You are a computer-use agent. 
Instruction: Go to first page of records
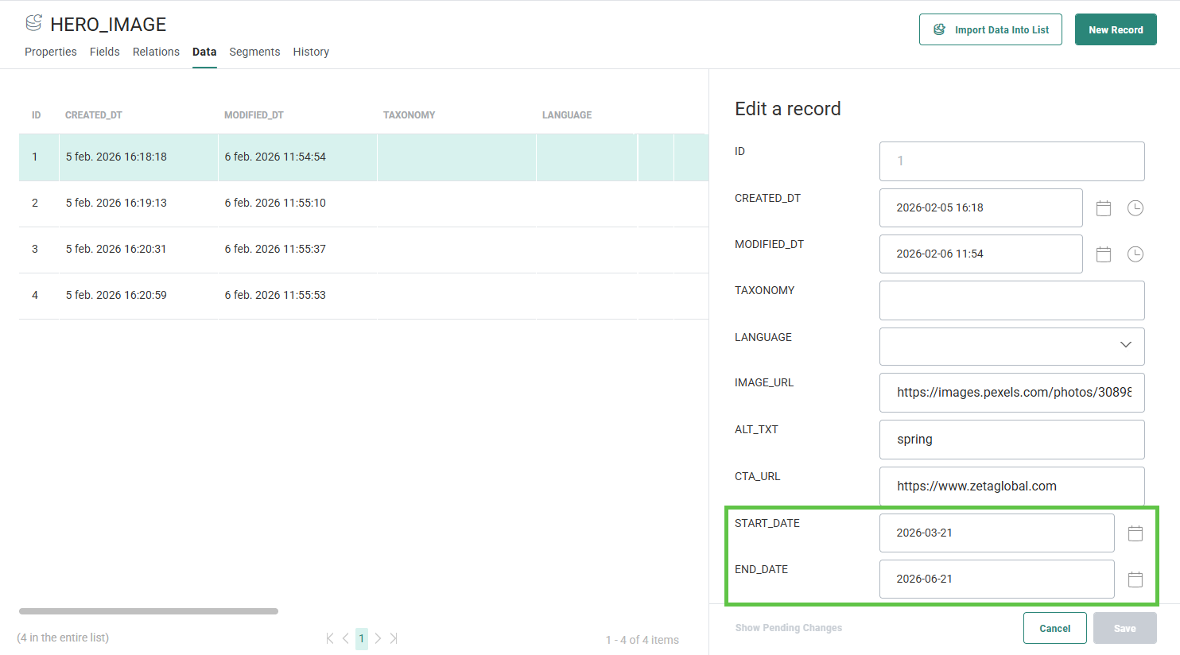[x=329, y=638]
